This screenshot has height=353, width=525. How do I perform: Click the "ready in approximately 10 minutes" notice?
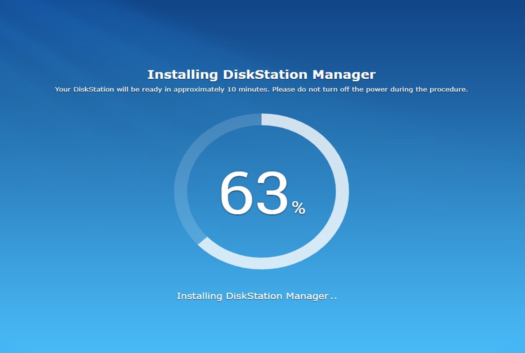(261, 89)
